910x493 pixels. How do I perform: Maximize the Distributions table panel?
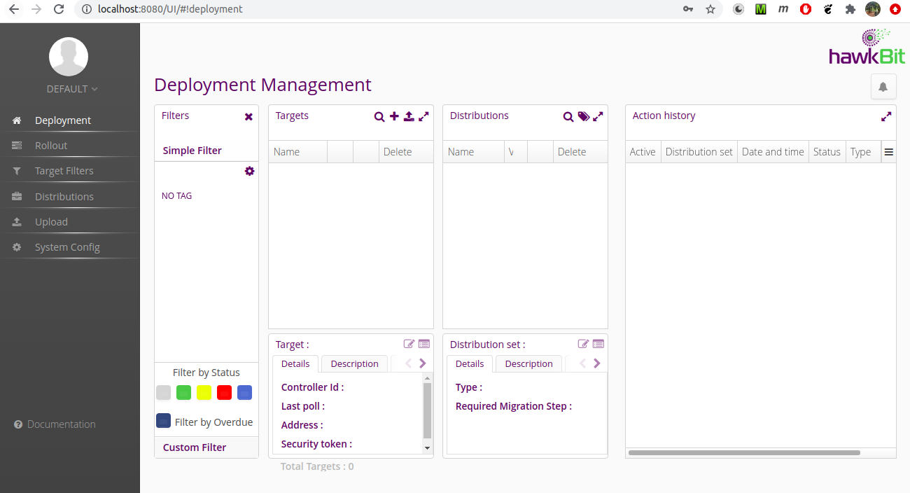598,117
